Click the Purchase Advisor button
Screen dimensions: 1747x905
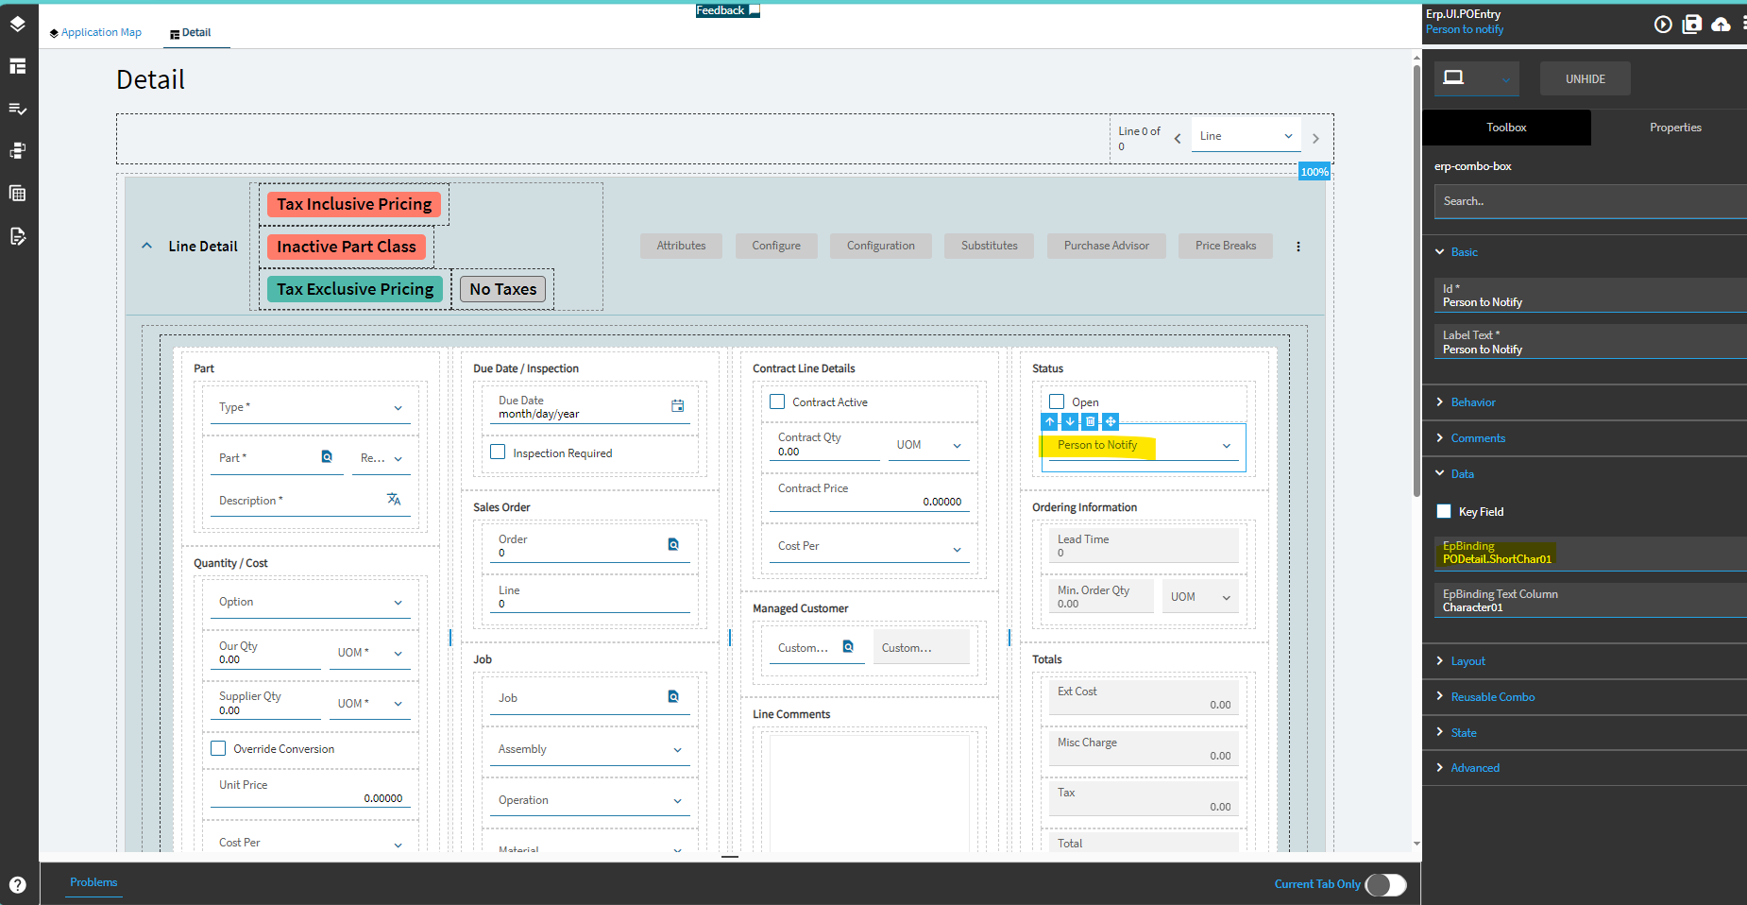tap(1107, 246)
